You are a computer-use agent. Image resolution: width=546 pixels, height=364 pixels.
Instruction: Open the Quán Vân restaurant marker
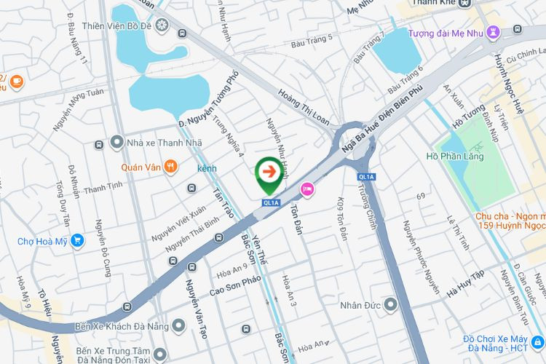(170, 167)
